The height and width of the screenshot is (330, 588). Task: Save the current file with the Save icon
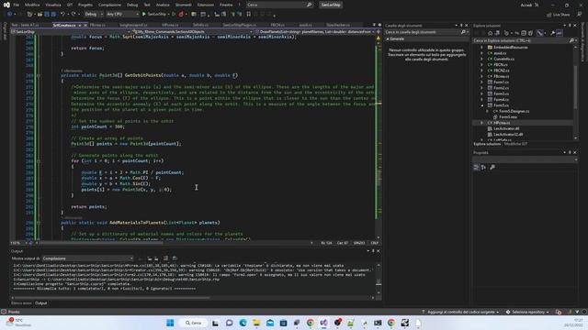(47, 15)
